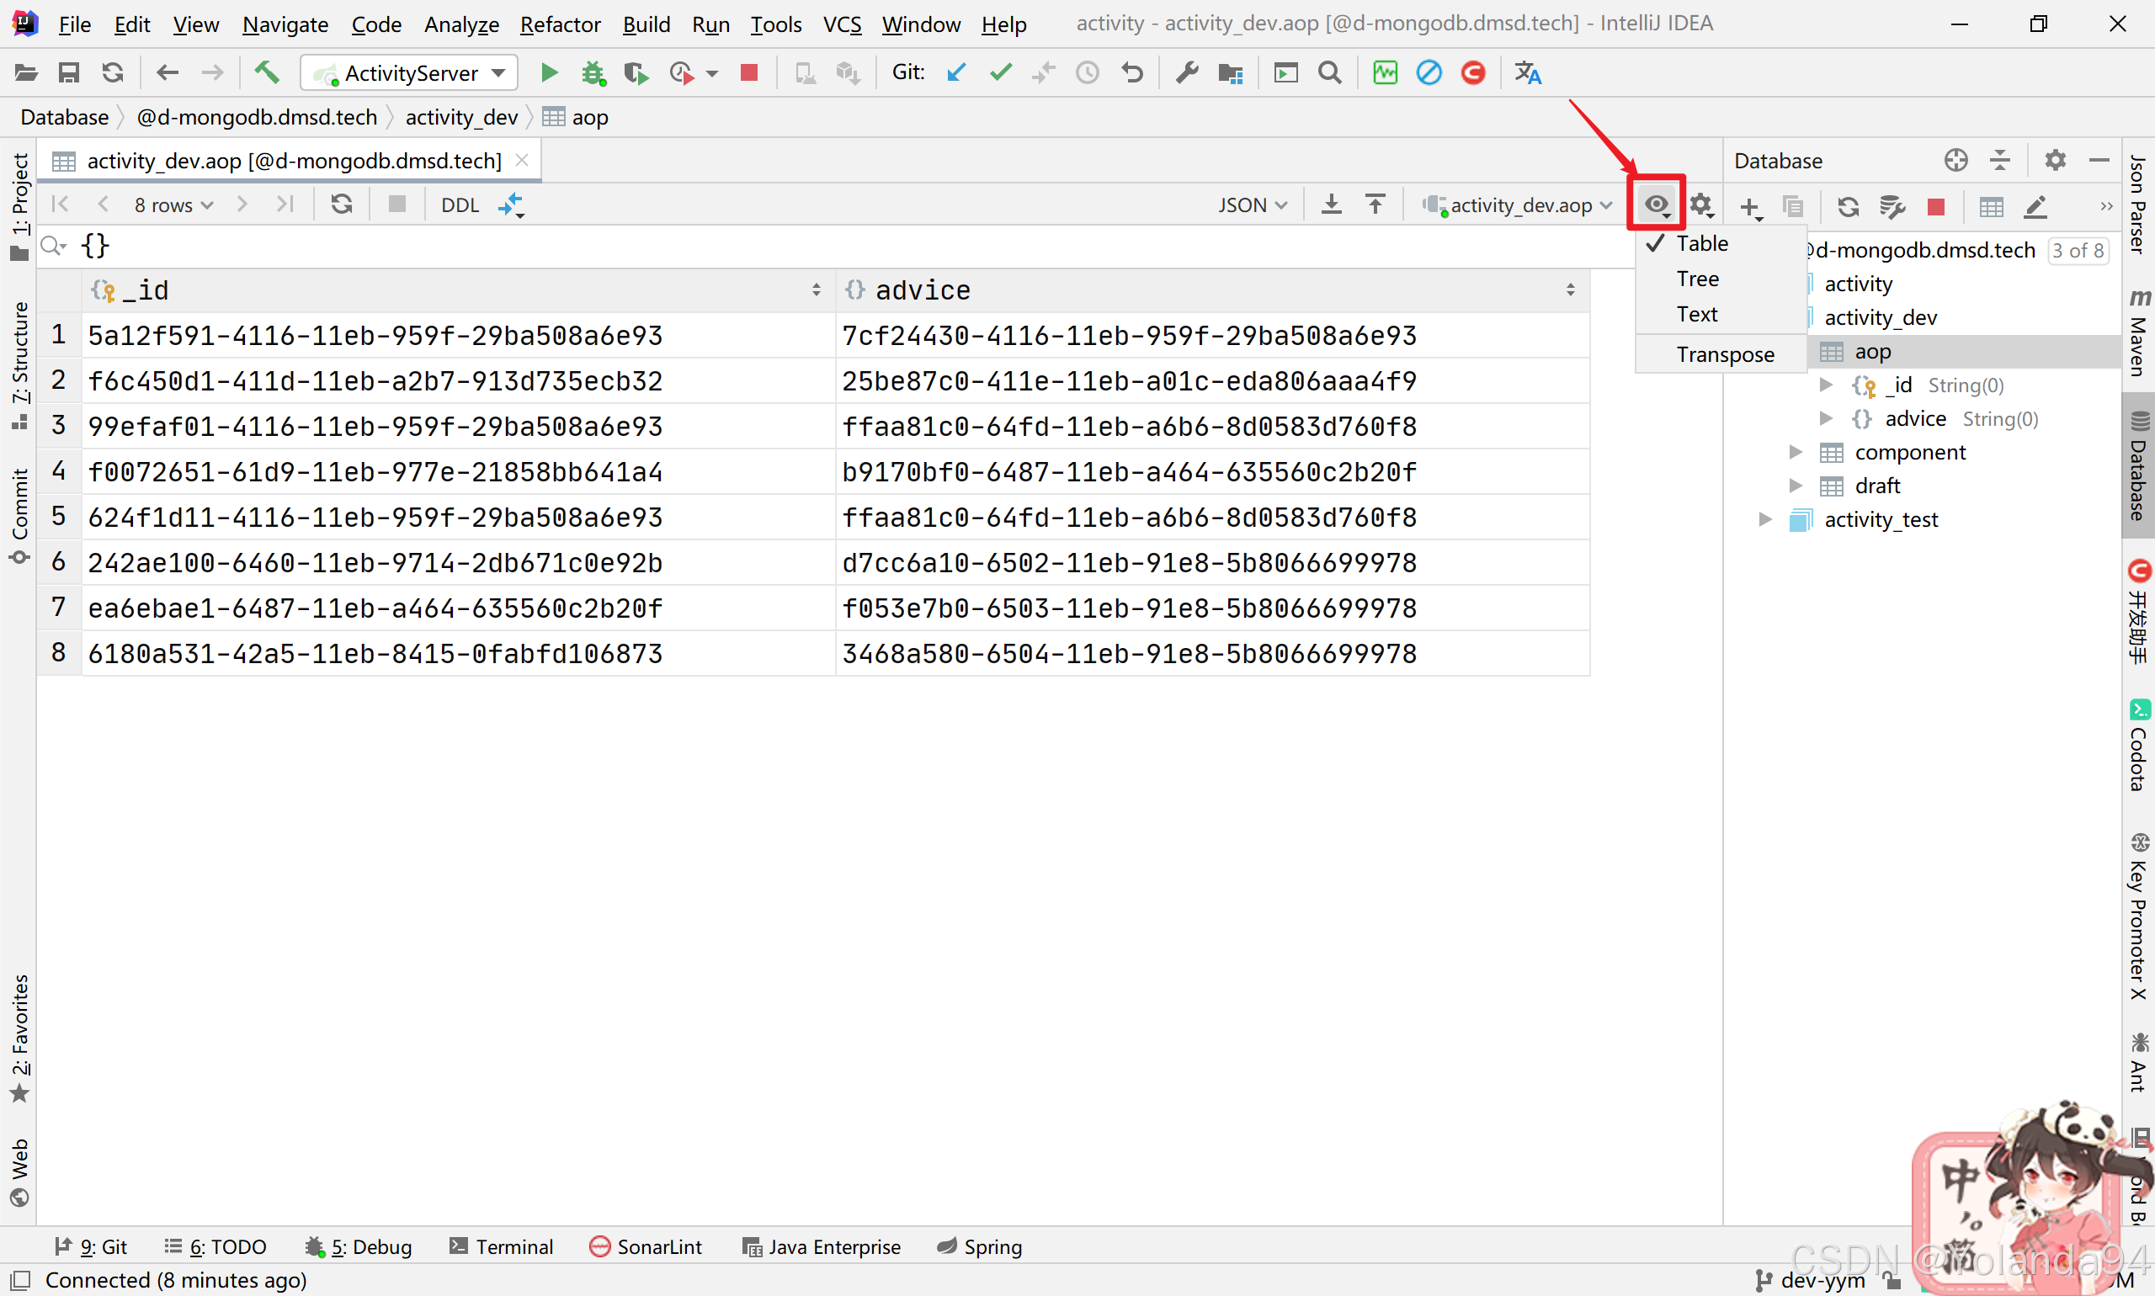Click the green Run button
Screen dimensions: 2155x1296
549,72
